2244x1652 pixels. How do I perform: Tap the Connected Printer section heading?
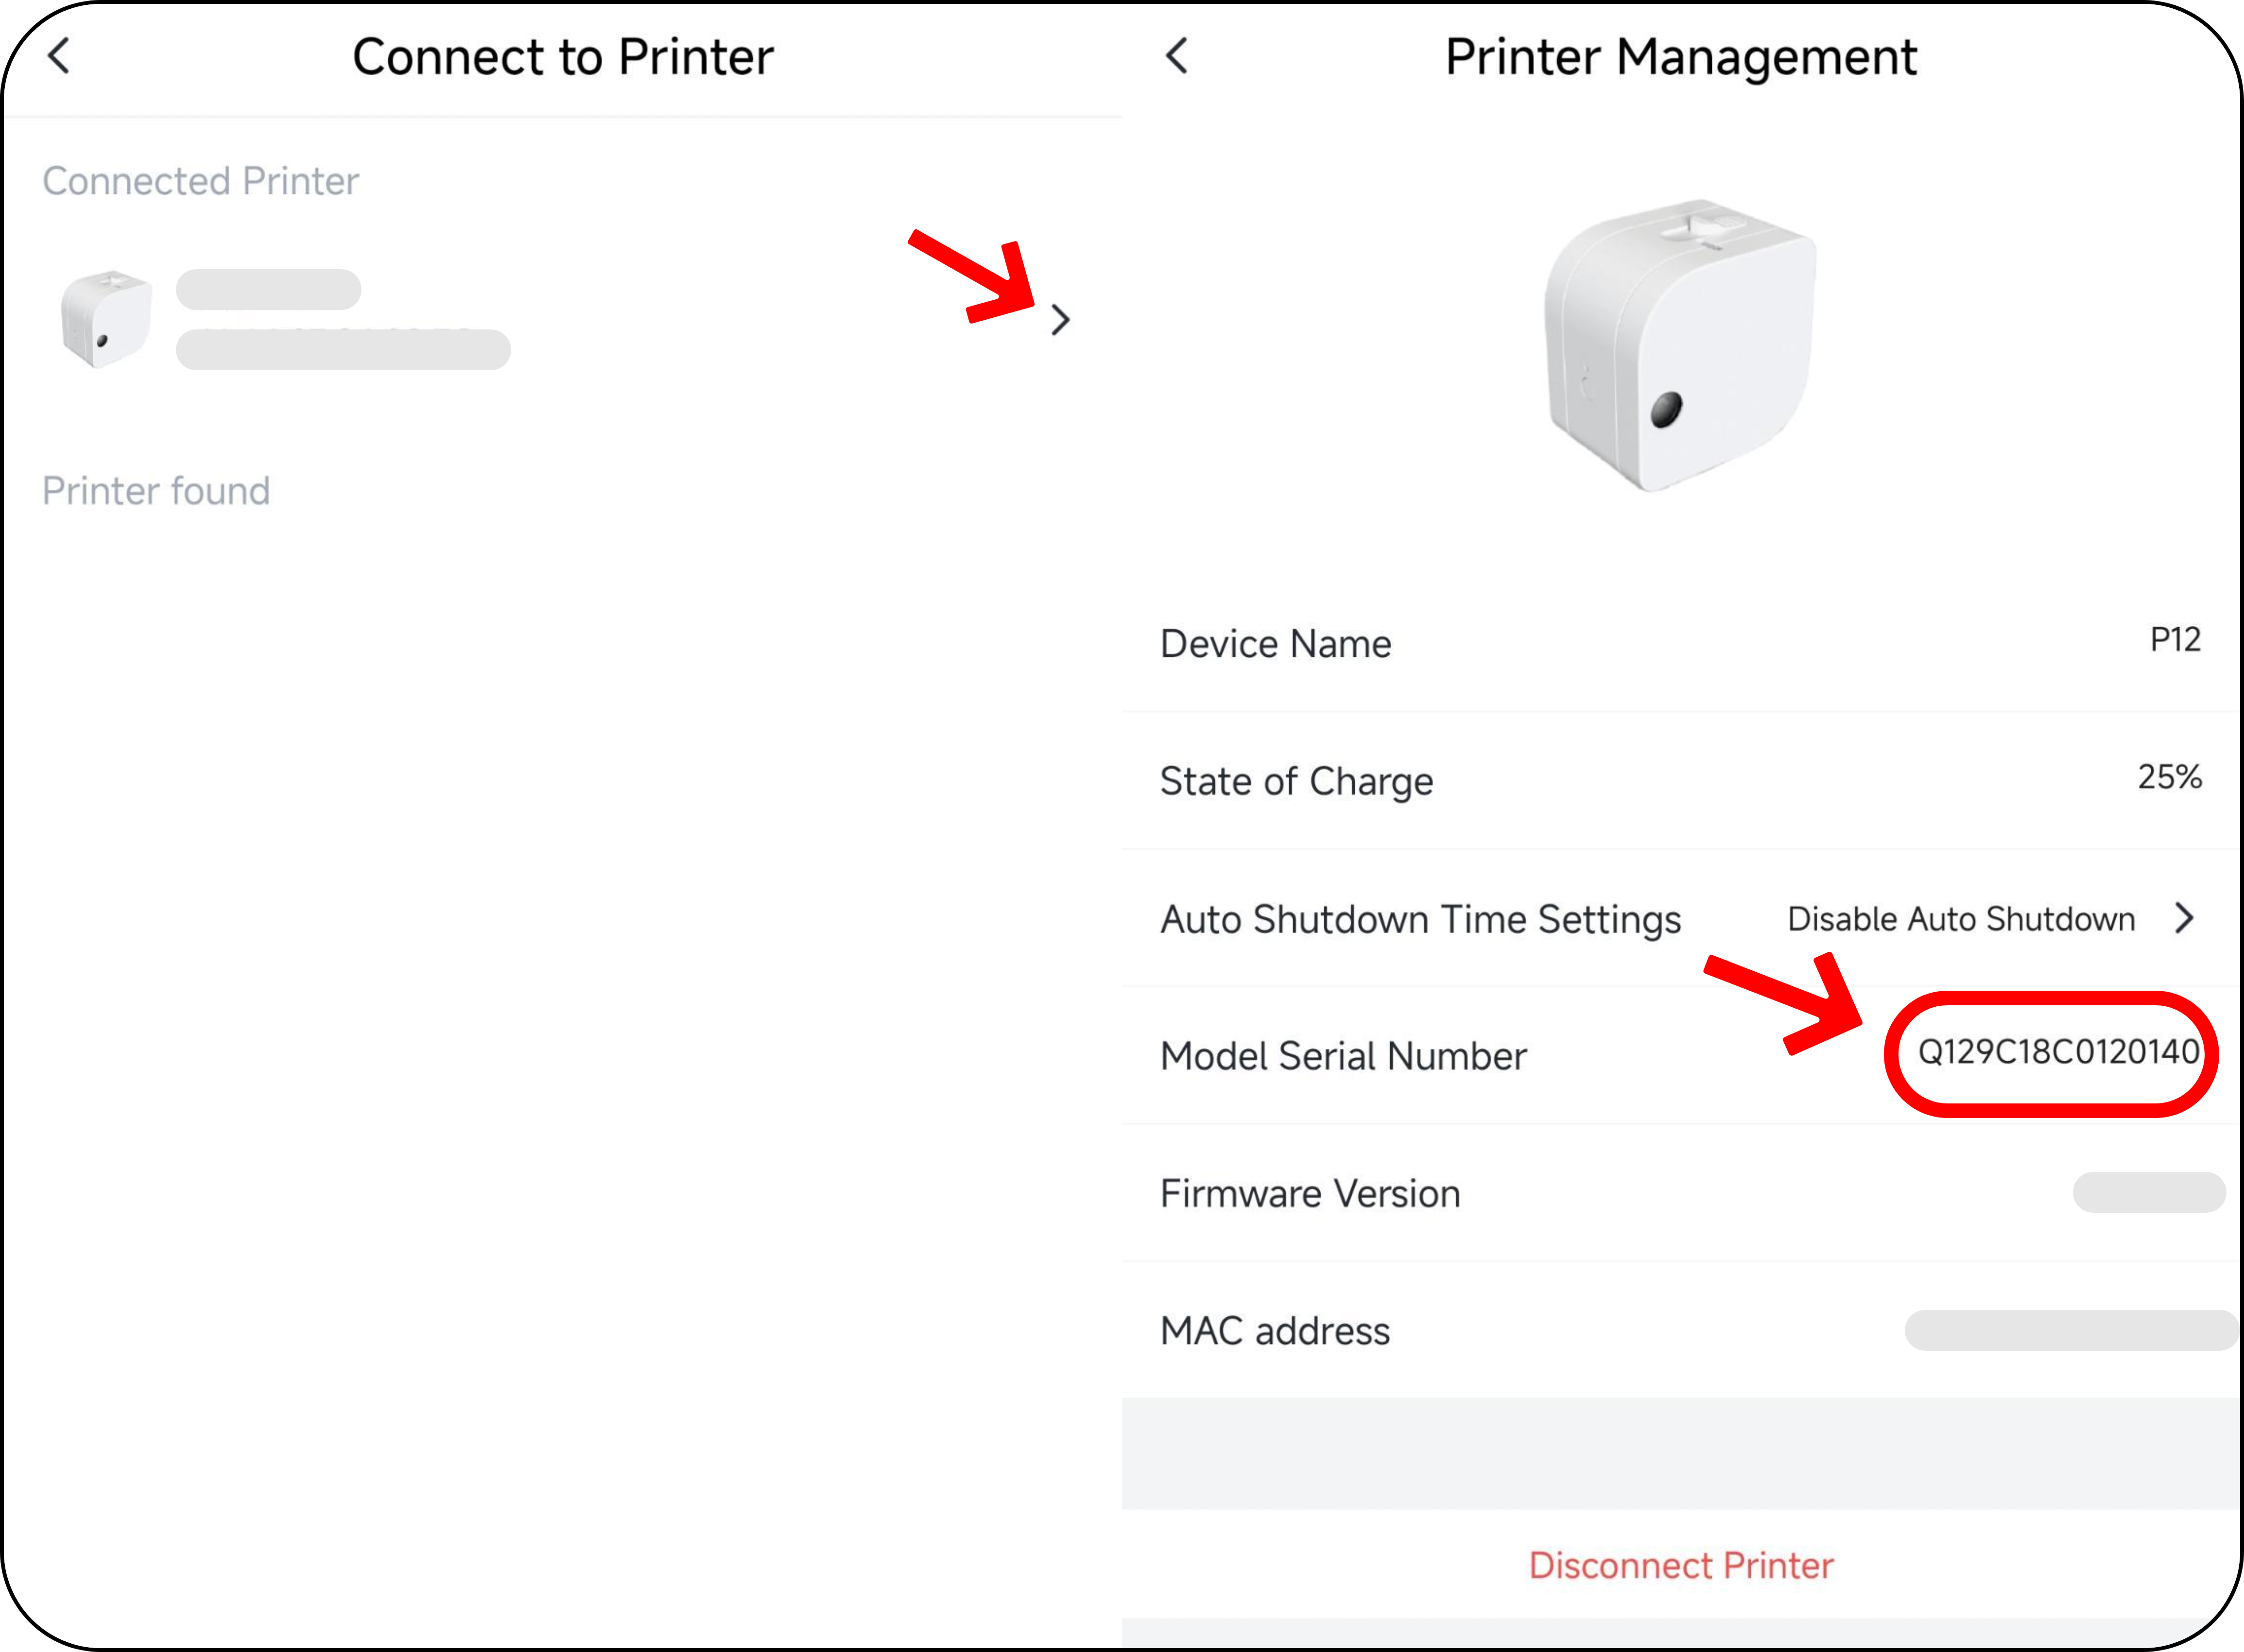pyautogui.click(x=200, y=181)
